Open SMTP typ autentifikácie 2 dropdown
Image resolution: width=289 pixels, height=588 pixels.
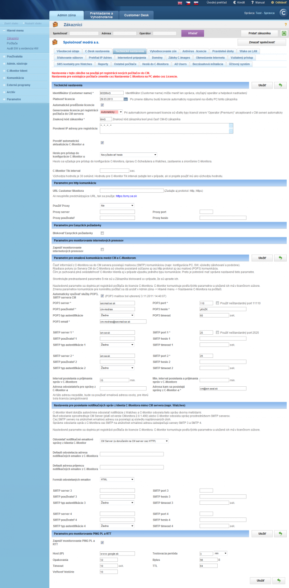coord(117,368)
